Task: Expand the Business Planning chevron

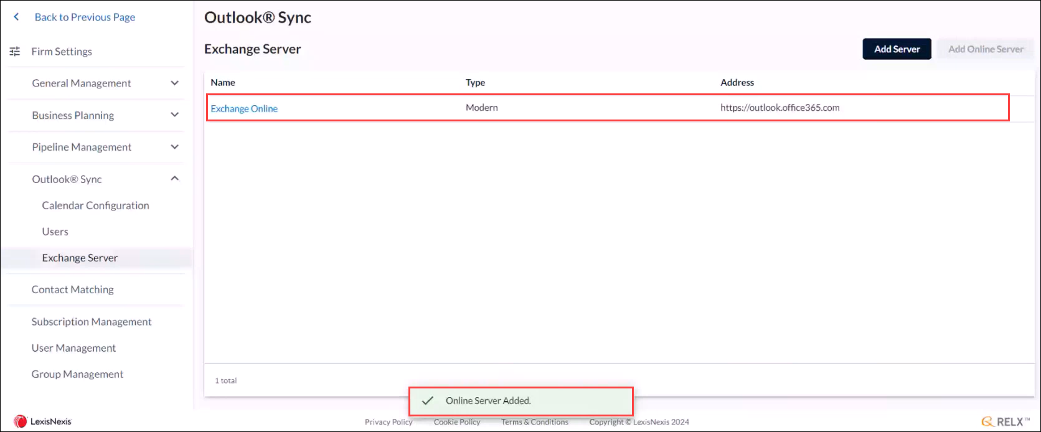Action: [175, 115]
